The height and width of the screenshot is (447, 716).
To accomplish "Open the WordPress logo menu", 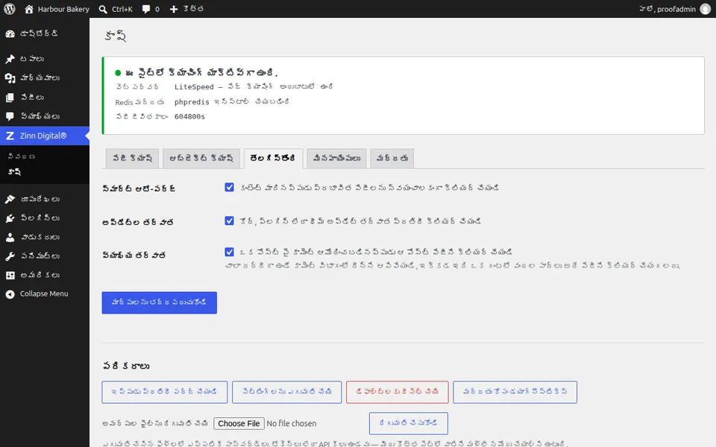I will [10, 9].
